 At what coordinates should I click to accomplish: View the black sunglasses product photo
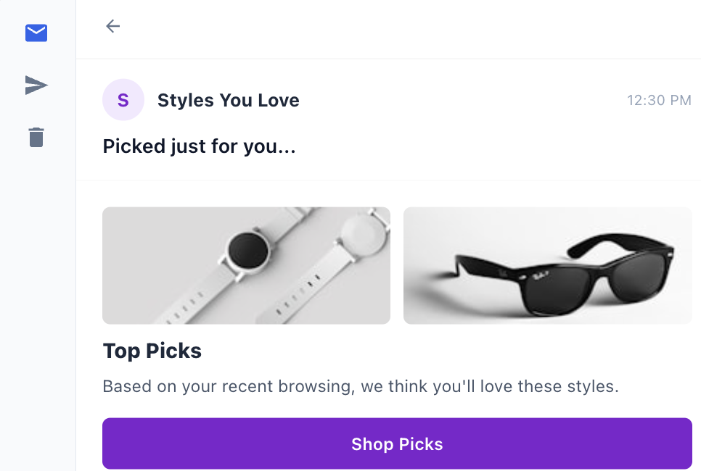(x=547, y=265)
